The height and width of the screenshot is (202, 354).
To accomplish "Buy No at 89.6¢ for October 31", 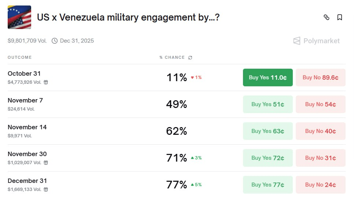I will click(320, 77).
